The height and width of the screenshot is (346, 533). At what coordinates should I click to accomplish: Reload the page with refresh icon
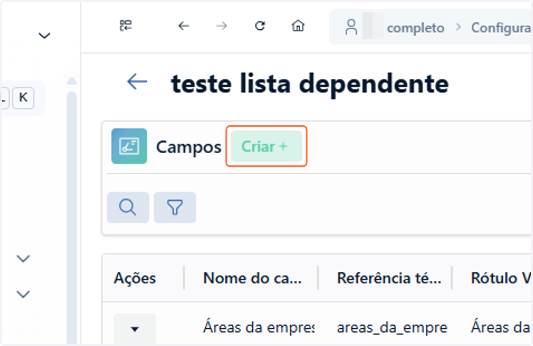(260, 26)
